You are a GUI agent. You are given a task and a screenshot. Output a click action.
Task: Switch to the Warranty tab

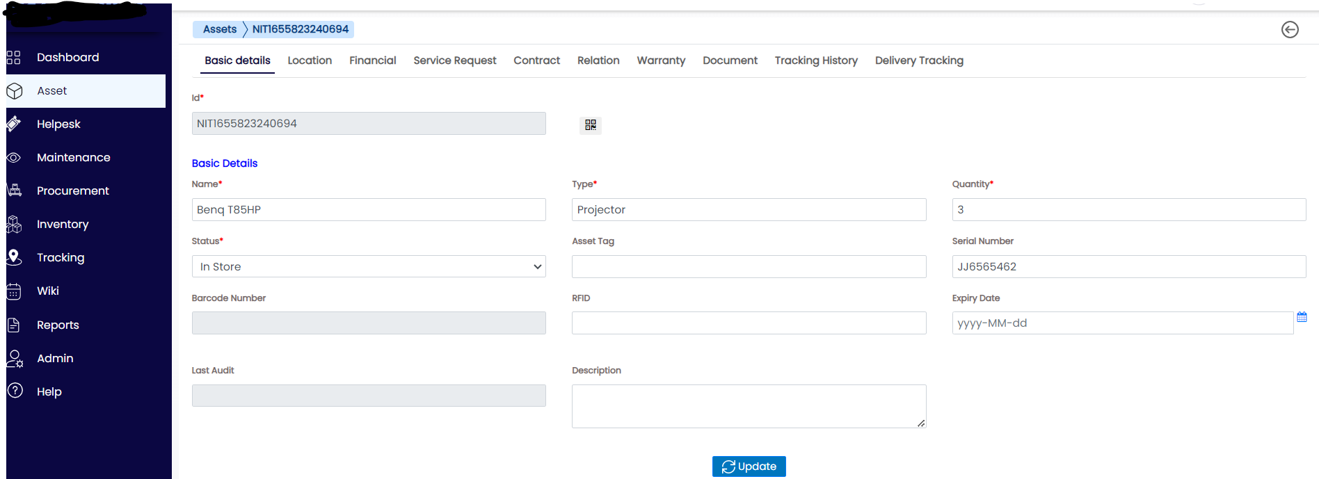tap(661, 60)
